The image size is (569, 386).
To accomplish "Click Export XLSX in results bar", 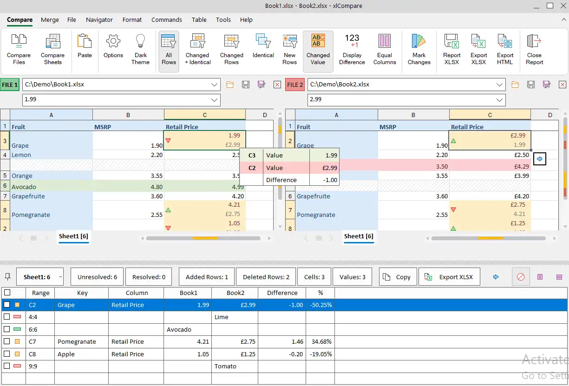I will tap(450, 277).
